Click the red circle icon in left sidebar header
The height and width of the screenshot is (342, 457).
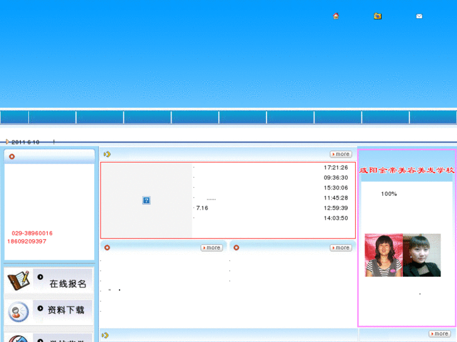12,157
